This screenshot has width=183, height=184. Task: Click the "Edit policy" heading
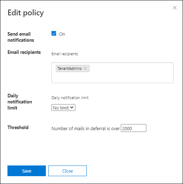click(x=26, y=13)
